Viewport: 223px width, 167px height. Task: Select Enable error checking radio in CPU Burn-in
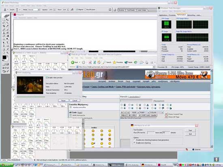point(135,143)
